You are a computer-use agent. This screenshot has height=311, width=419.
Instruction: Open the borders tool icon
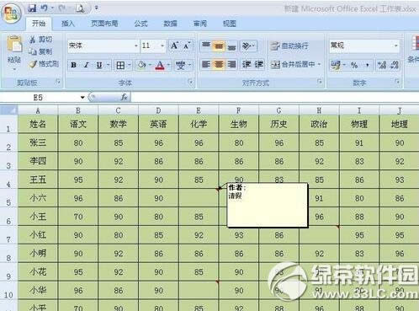120,66
